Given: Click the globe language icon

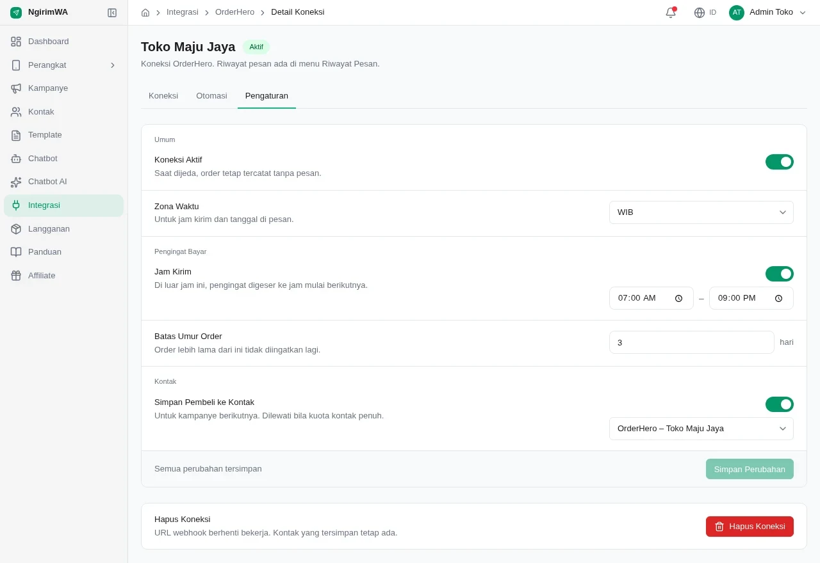Looking at the screenshot, I should click(700, 12).
